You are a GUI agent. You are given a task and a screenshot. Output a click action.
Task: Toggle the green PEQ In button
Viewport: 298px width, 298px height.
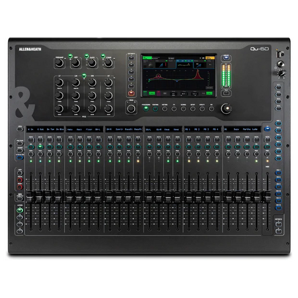[84, 76]
